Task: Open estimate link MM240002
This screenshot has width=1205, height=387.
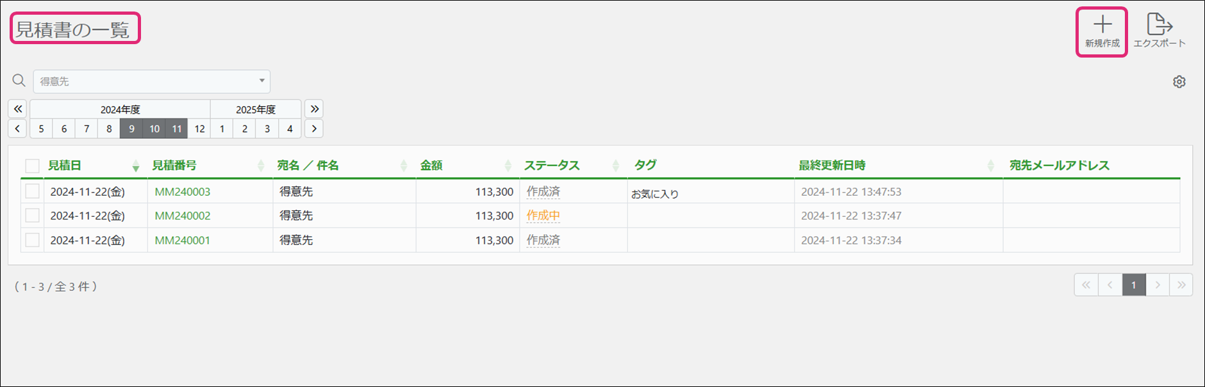Action: click(x=183, y=216)
